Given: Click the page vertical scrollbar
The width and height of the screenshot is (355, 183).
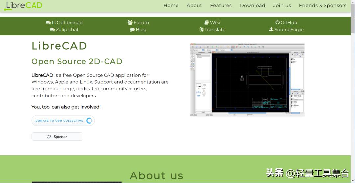Looking at the screenshot, I should point(353,91).
